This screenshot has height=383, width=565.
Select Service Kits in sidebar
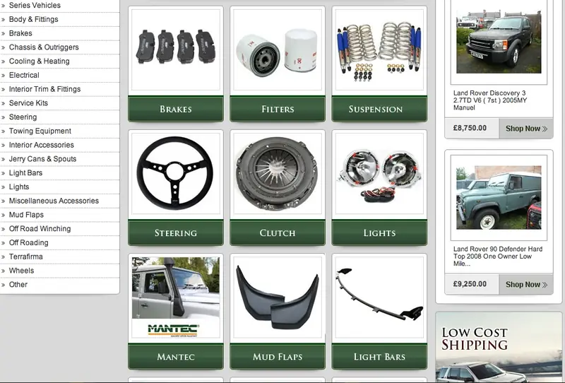point(28,103)
